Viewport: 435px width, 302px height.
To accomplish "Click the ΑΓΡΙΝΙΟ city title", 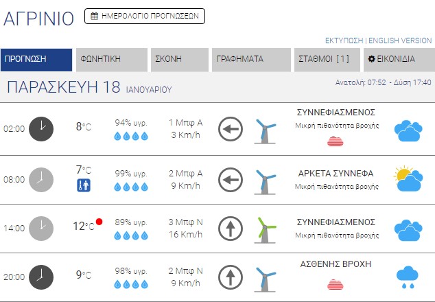I will [38, 19].
